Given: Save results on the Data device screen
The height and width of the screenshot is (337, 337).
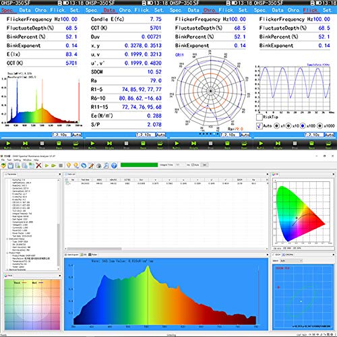Looking at the screenshot, I should [x=143, y=145].
